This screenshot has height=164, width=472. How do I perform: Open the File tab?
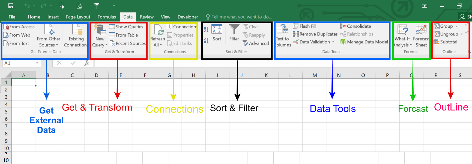[x=12, y=17]
